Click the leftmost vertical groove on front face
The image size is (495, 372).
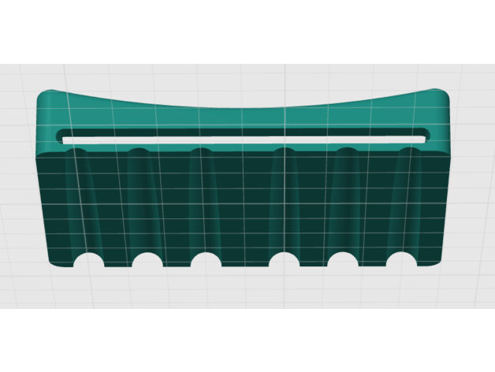79,197
